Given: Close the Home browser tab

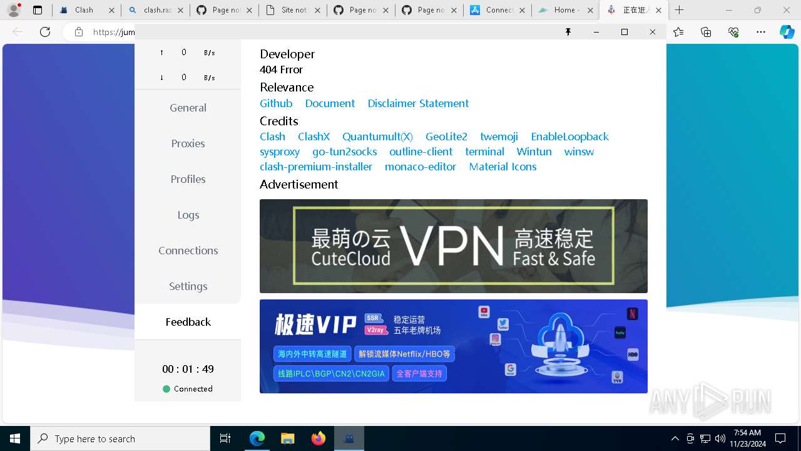Looking at the screenshot, I should coord(589,10).
